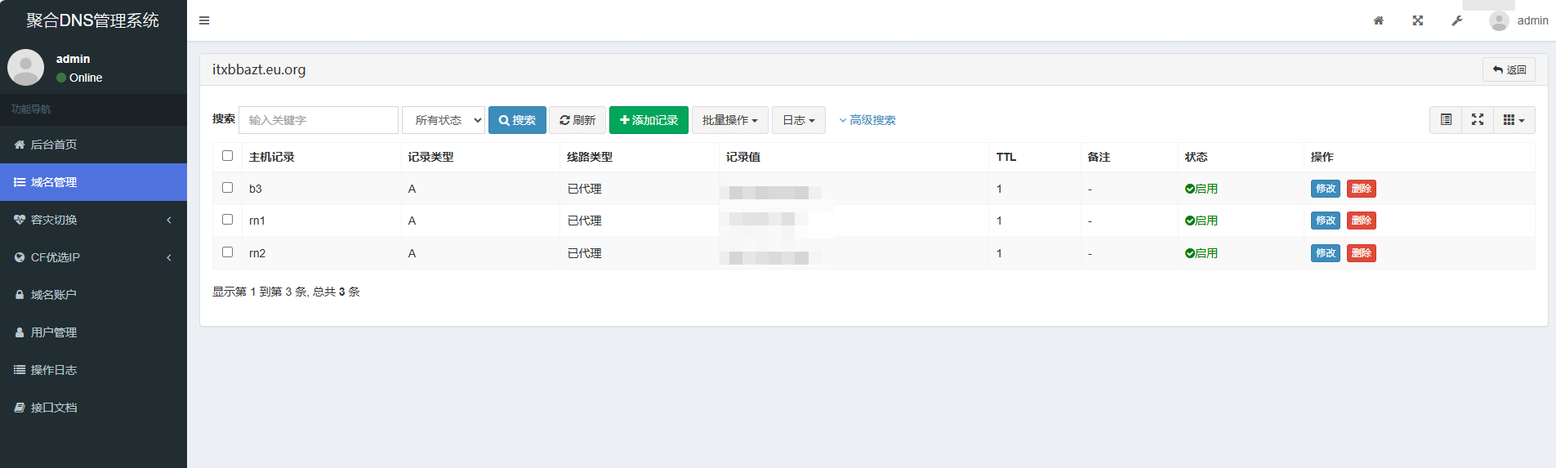The image size is (1556, 468).
Task: Click the green 添加记录 button
Action: (x=649, y=120)
